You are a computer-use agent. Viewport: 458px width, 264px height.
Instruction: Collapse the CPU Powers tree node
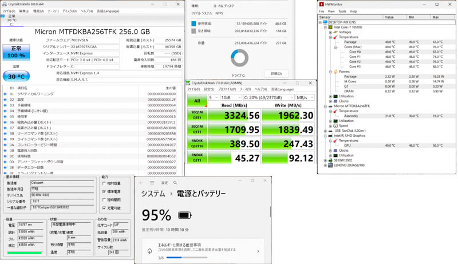pyautogui.click(x=330, y=72)
